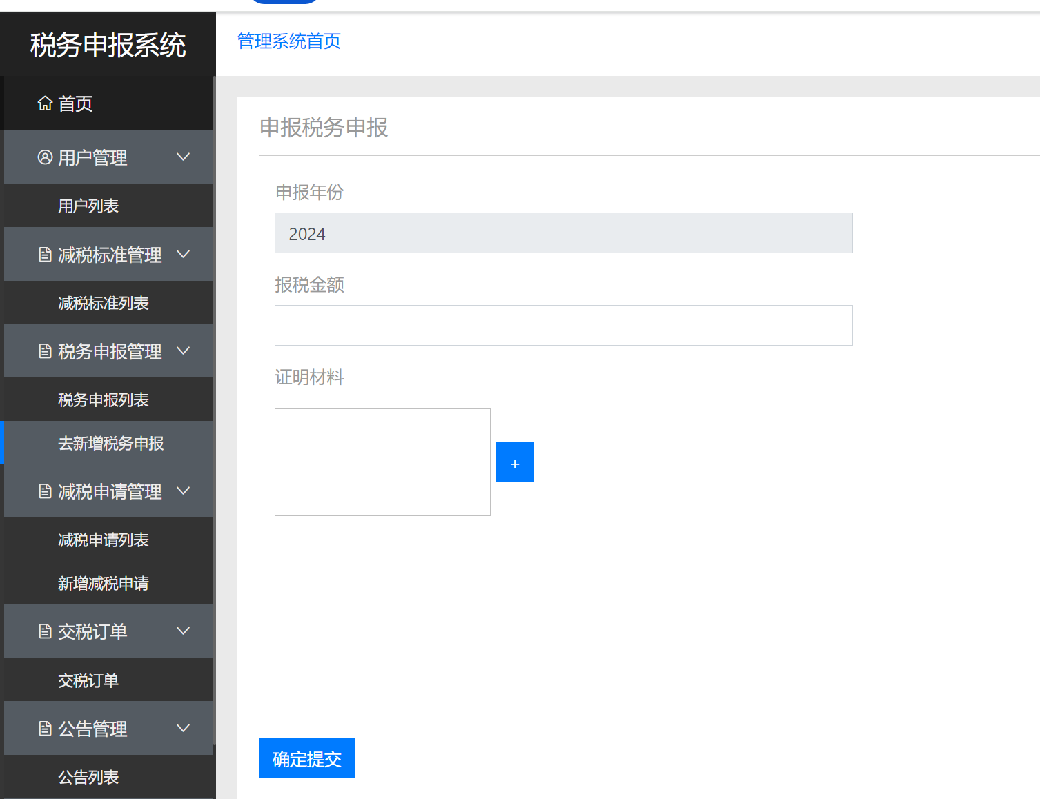Click the home icon next to 首页

click(x=45, y=103)
